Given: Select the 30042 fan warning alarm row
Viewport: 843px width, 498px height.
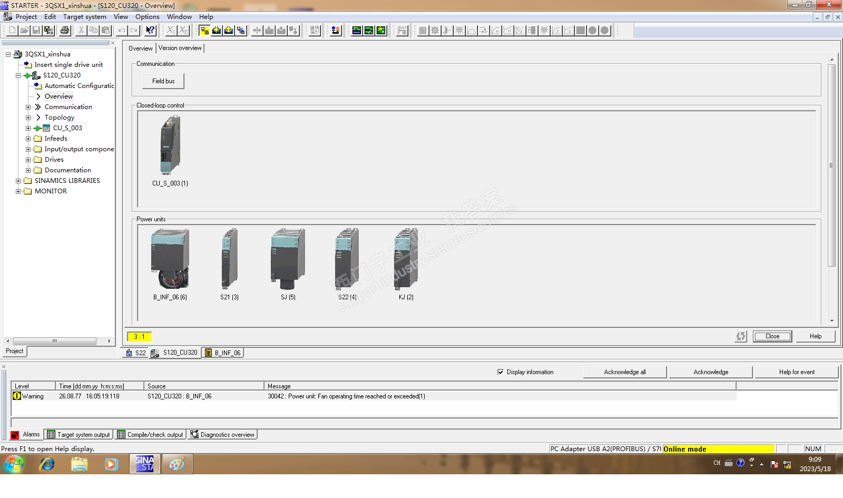Looking at the screenshot, I should (x=374, y=396).
